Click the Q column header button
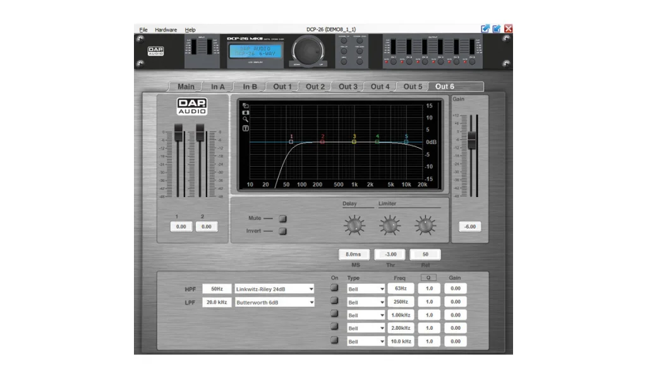This screenshot has height=379, width=647. [428, 277]
